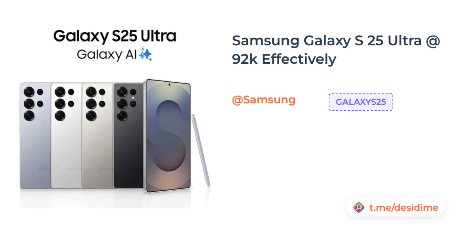Click the Galaxy AI sparkle icon

click(x=146, y=55)
